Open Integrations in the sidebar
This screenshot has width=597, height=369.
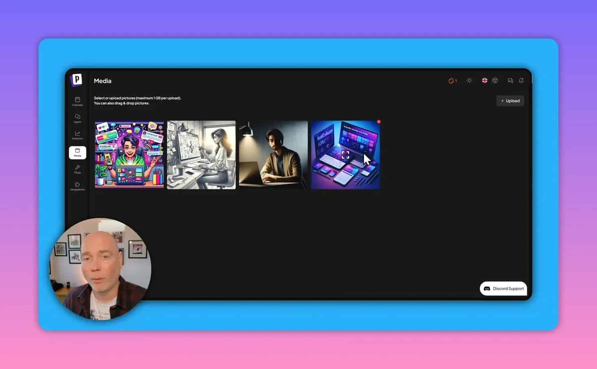tap(77, 187)
